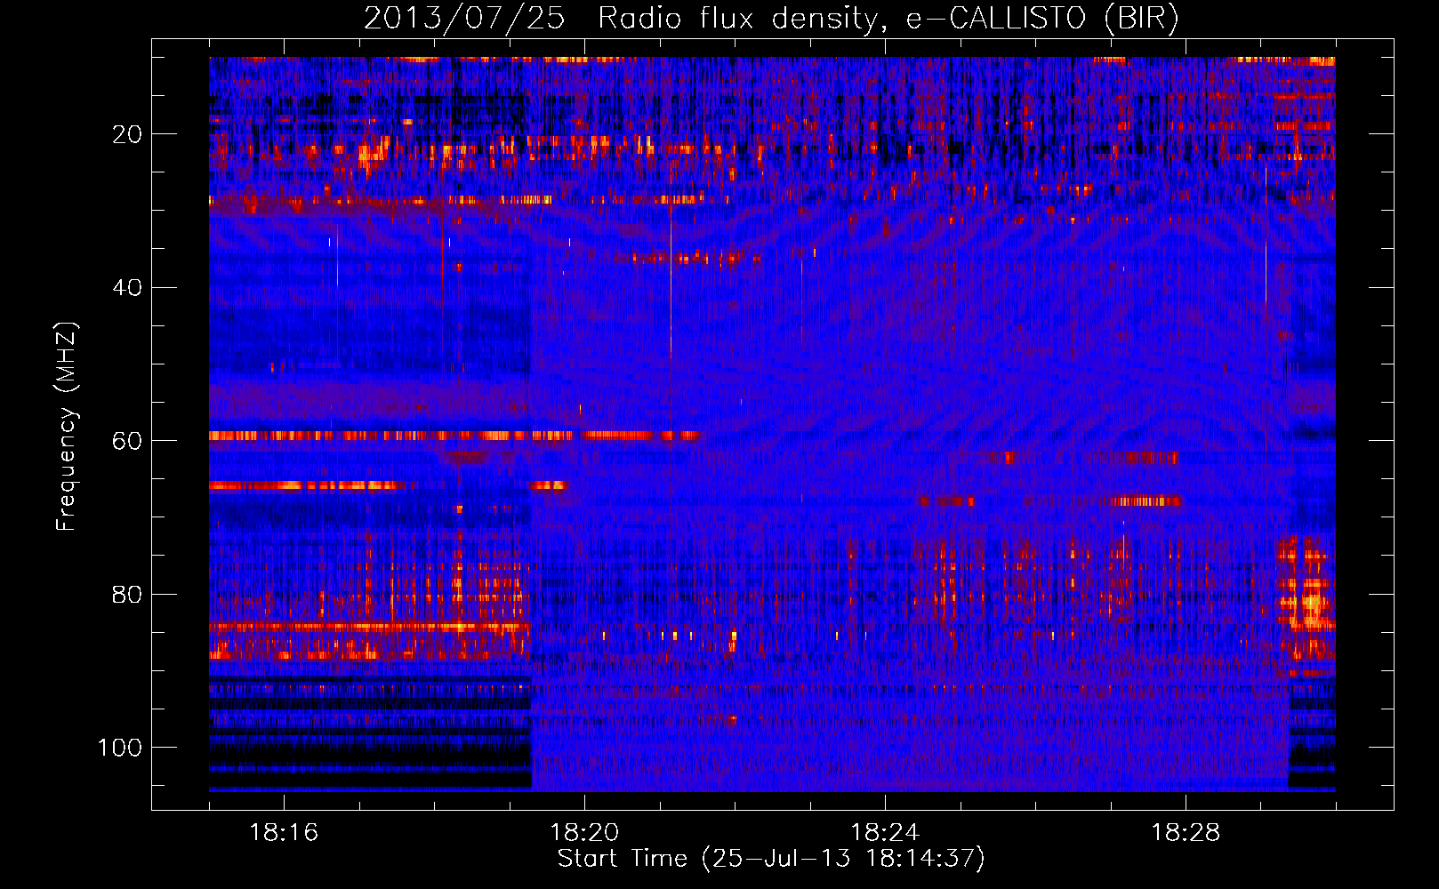
Task: Click the 100 MHz frequency tick label
Action: point(120,748)
